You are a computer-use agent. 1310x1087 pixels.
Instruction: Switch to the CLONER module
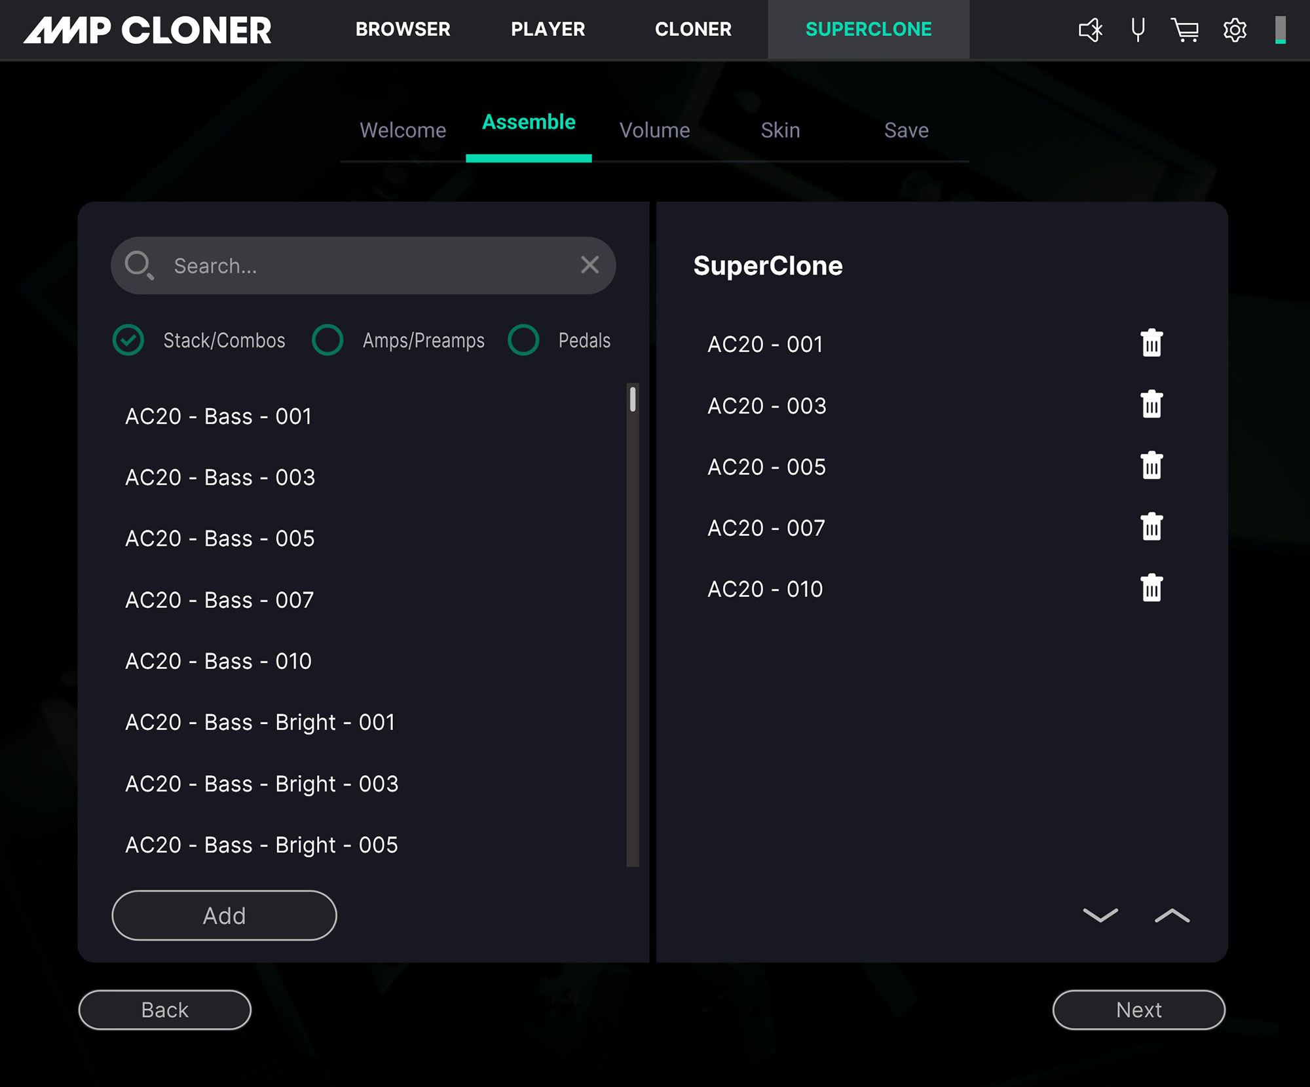click(692, 29)
